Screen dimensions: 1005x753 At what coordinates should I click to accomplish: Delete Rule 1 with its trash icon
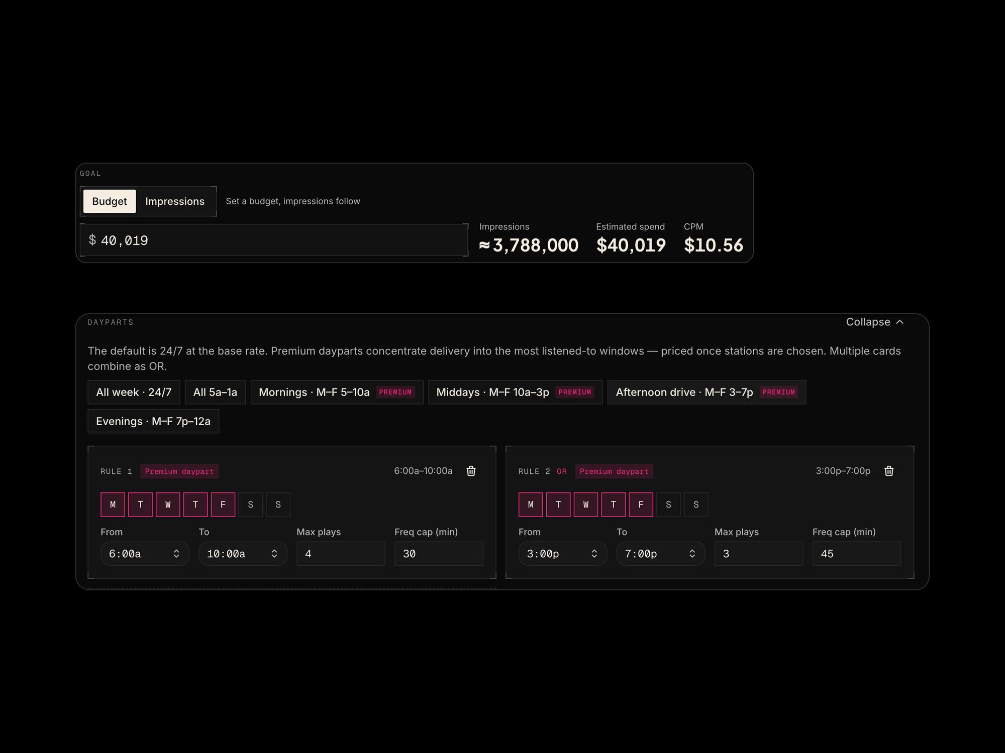click(x=471, y=471)
